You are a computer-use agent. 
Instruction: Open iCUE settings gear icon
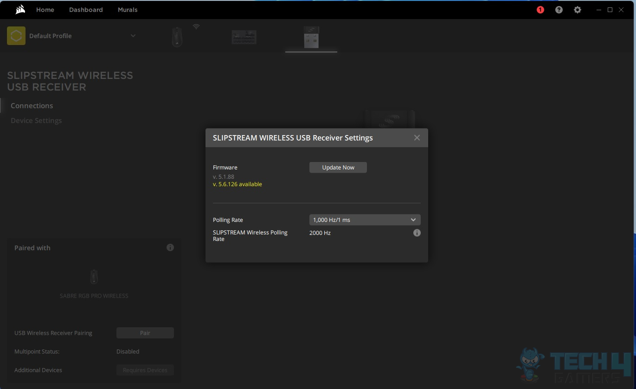578,10
